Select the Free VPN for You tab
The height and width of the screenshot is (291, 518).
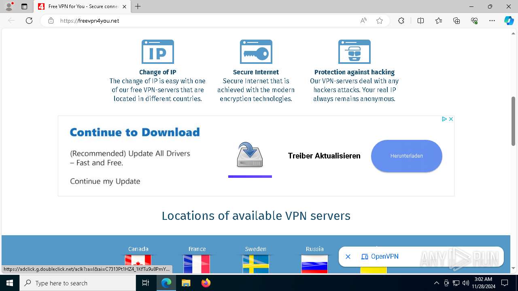tap(82, 6)
